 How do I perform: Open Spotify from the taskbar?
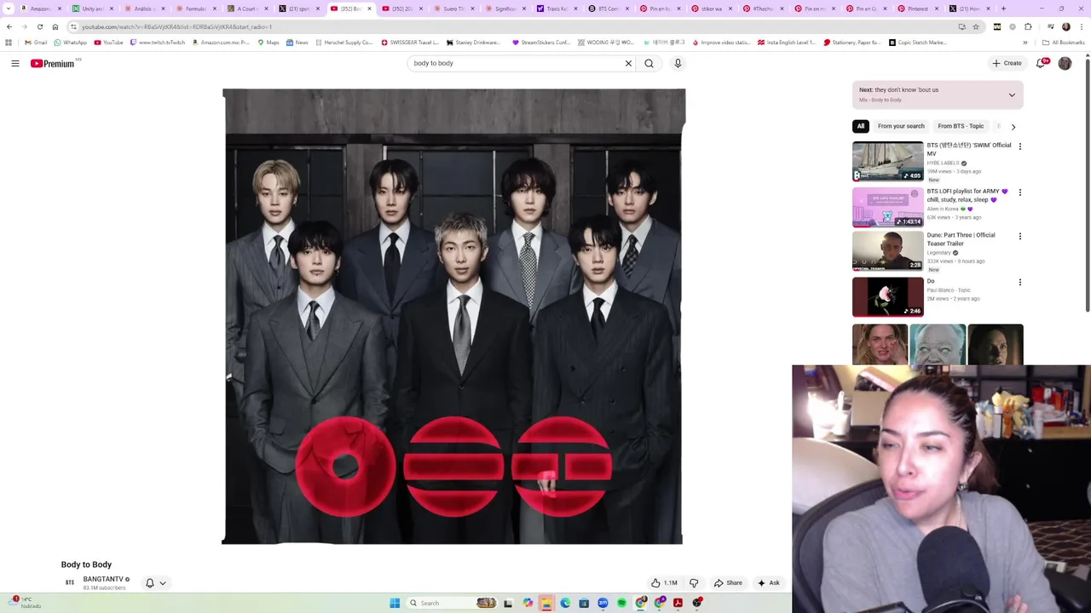(x=621, y=603)
